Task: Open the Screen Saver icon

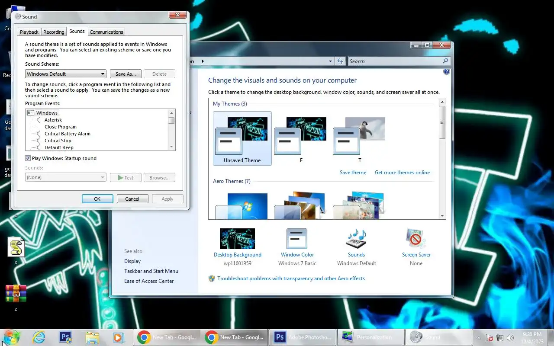Action: pyautogui.click(x=416, y=239)
